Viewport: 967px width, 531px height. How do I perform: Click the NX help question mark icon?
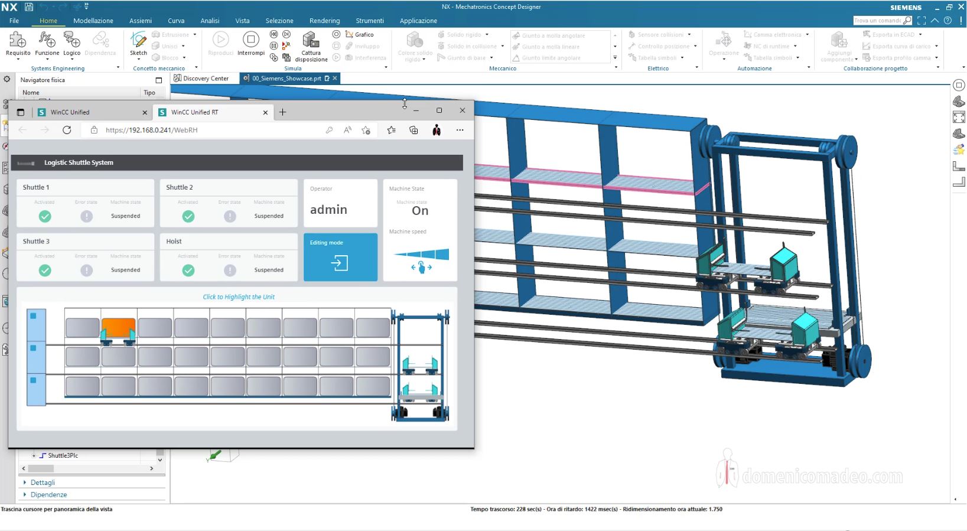pyautogui.click(x=948, y=21)
